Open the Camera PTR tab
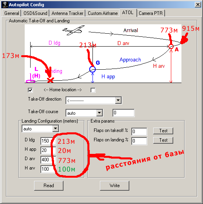This screenshot has height=204, width=203. tap(150, 13)
